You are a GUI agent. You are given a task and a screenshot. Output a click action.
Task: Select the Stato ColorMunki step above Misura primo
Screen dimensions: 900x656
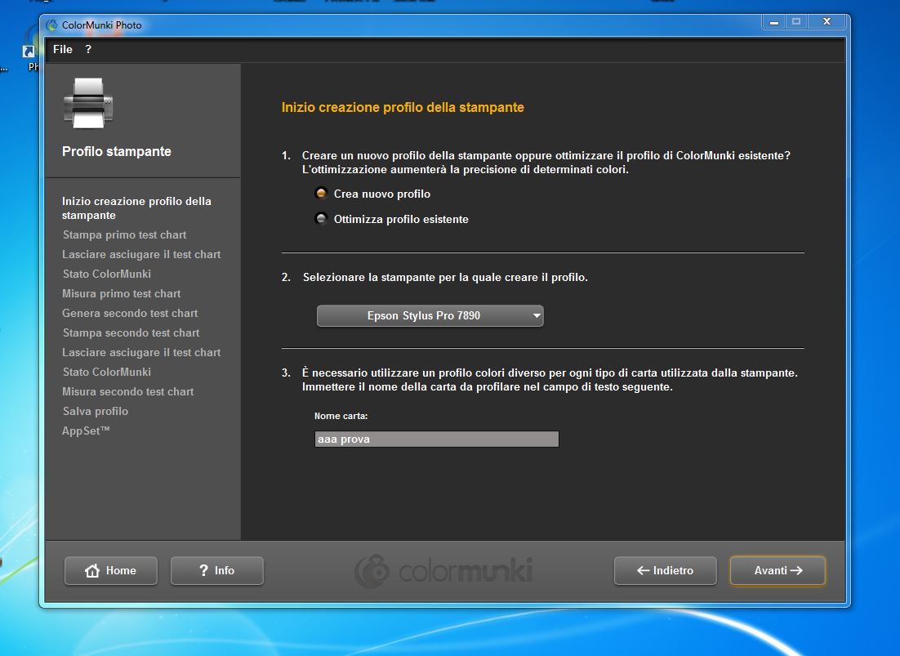click(107, 274)
